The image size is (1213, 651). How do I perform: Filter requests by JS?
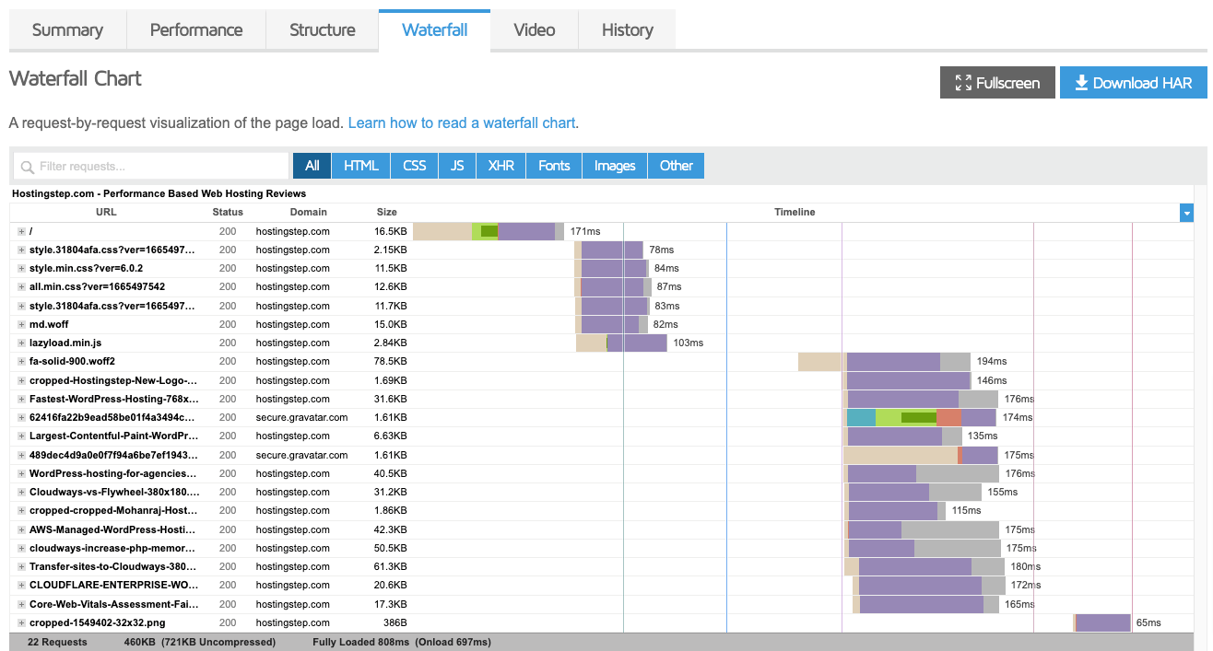tap(457, 166)
